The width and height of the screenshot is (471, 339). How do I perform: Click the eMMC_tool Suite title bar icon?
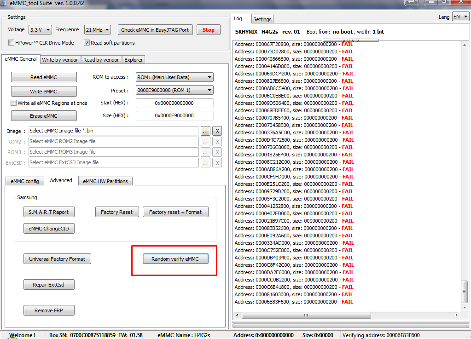coord(5,4)
